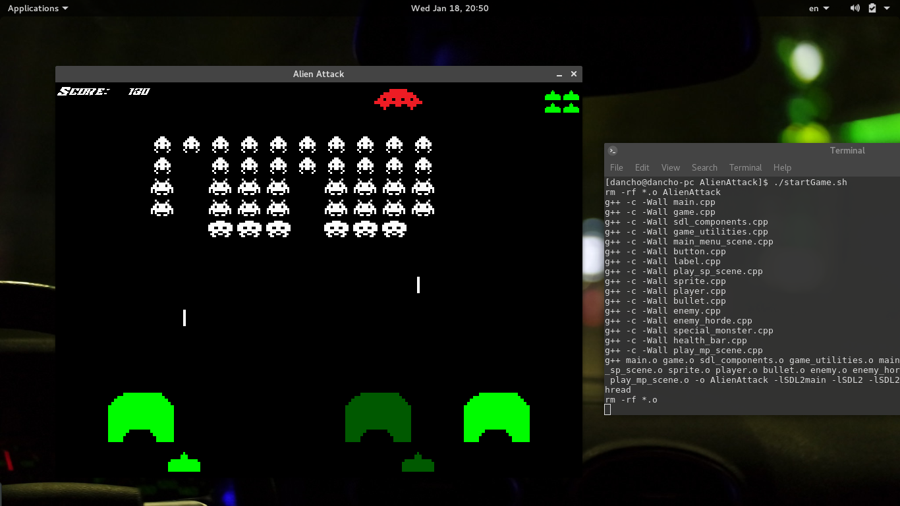Click the 'play_mp_scene.cpp' compile line

point(684,351)
